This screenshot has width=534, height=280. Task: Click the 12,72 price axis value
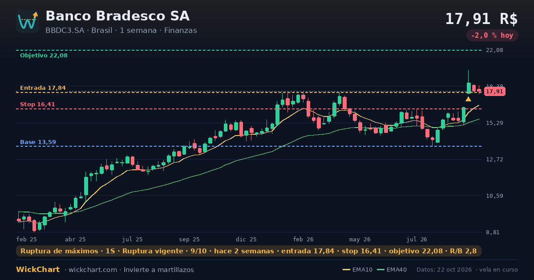494,159
